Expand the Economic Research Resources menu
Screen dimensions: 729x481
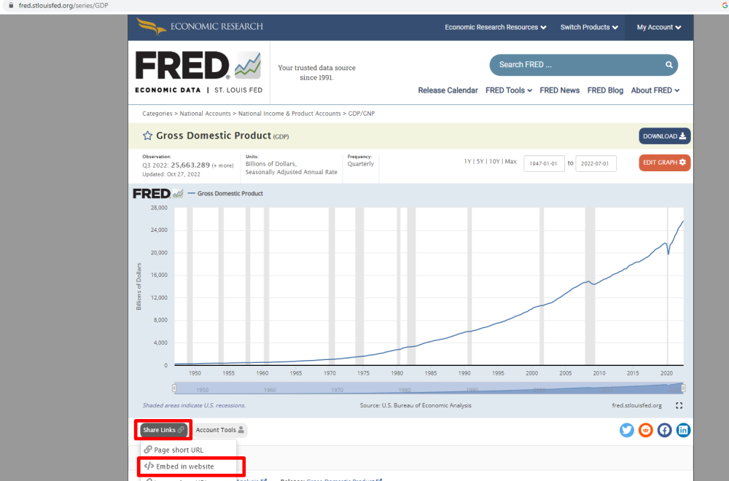[x=496, y=28]
